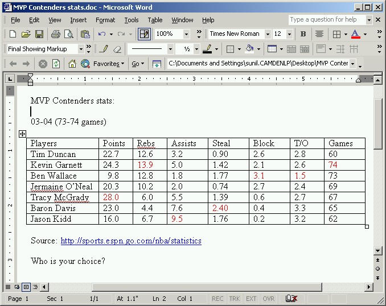This screenshot has height=306, width=386.
Task: Toggle OVR overtype mode in status bar
Action: point(269,299)
